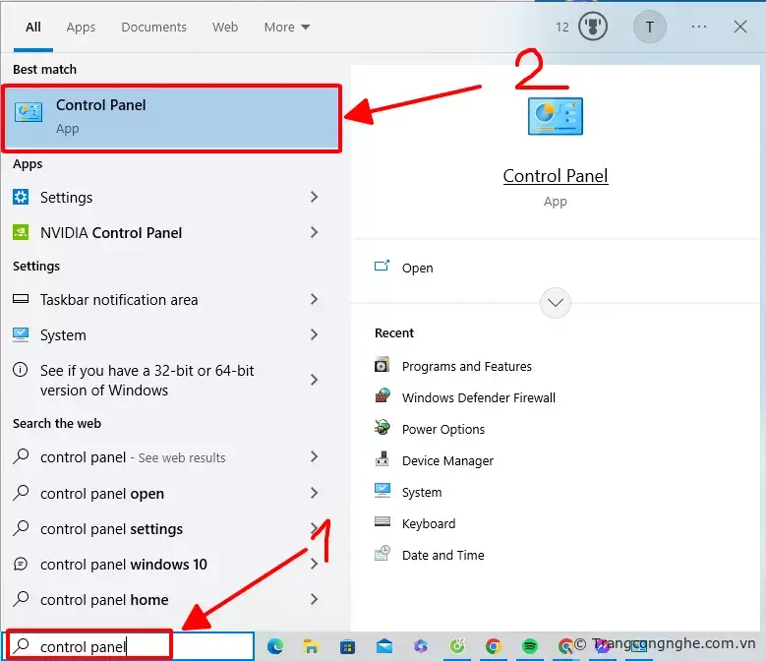Click the Mail icon in taskbar
766x661 pixels.
[383, 646]
